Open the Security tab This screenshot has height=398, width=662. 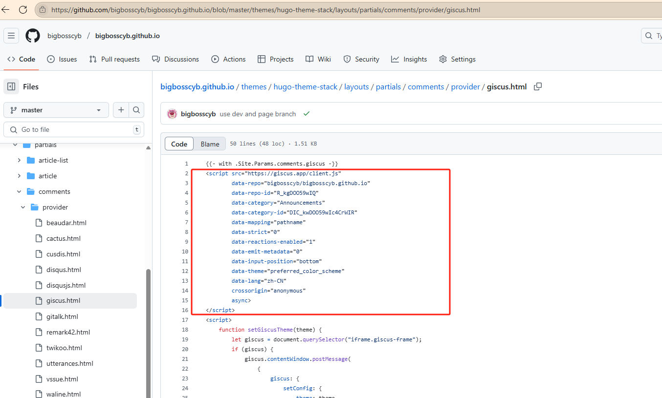[361, 59]
